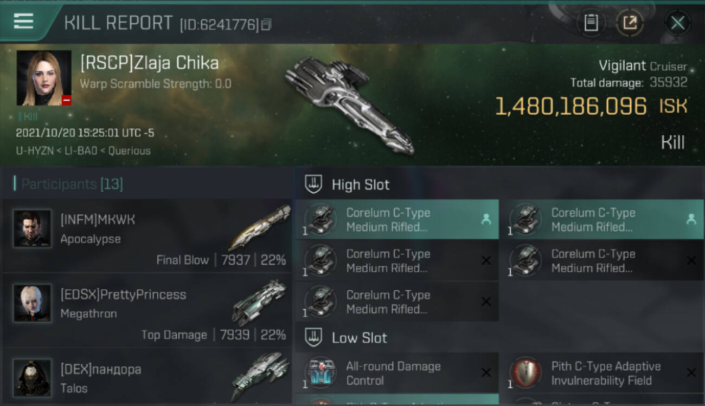Click the High Slot section icon
705x406 pixels.
pyautogui.click(x=313, y=184)
